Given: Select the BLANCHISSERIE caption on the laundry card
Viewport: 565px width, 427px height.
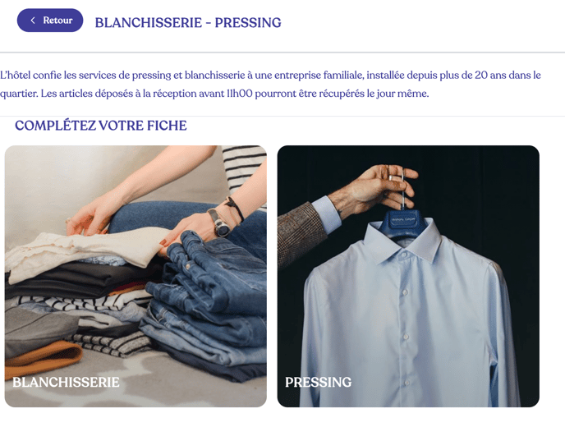Looking at the screenshot, I should click(66, 382).
